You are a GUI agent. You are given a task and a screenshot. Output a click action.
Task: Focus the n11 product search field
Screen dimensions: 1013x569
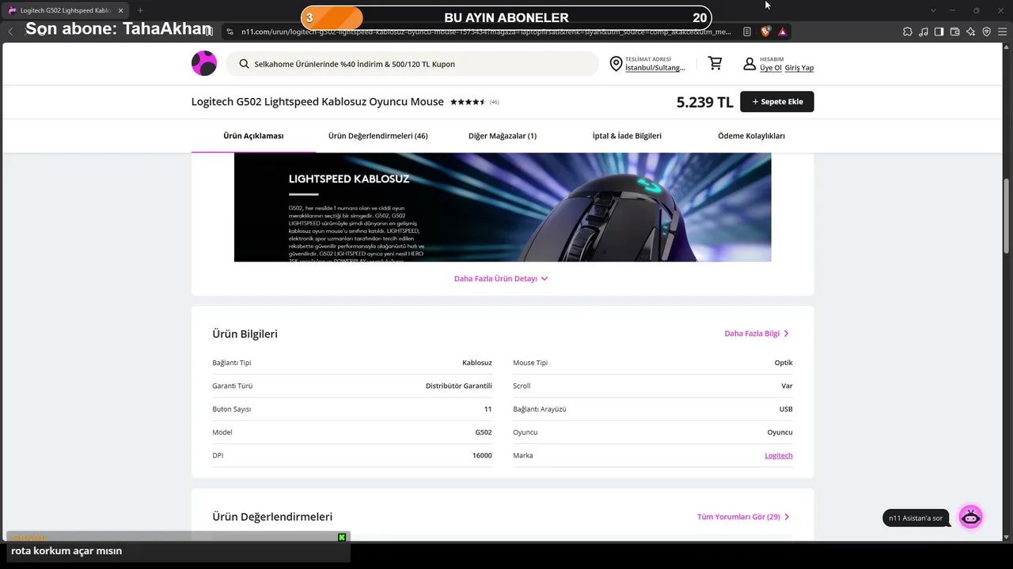412,64
